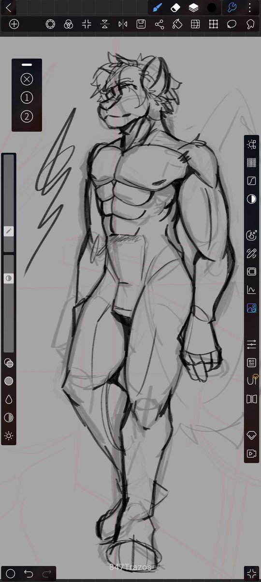
Task: Save the project with the floppy icon
Action: (x=141, y=24)
